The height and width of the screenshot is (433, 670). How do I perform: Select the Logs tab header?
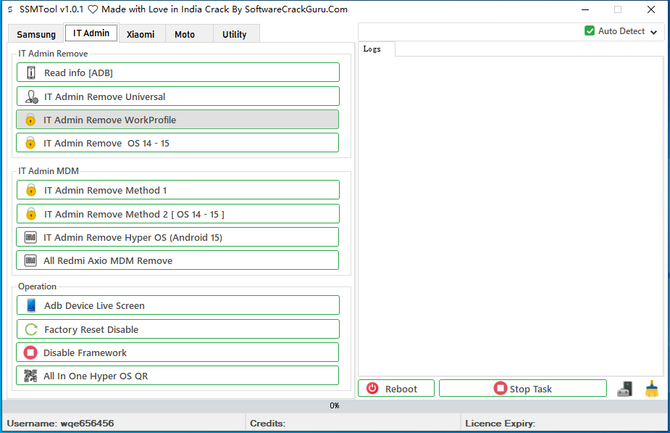pyautogui.click(x=372, y=49)
